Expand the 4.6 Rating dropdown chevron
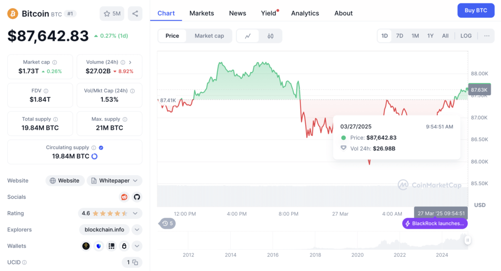 click(x=135, y=213)
